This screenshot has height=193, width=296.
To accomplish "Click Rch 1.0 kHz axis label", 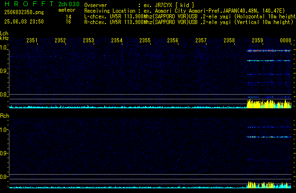I will click(x=3, y=130).
